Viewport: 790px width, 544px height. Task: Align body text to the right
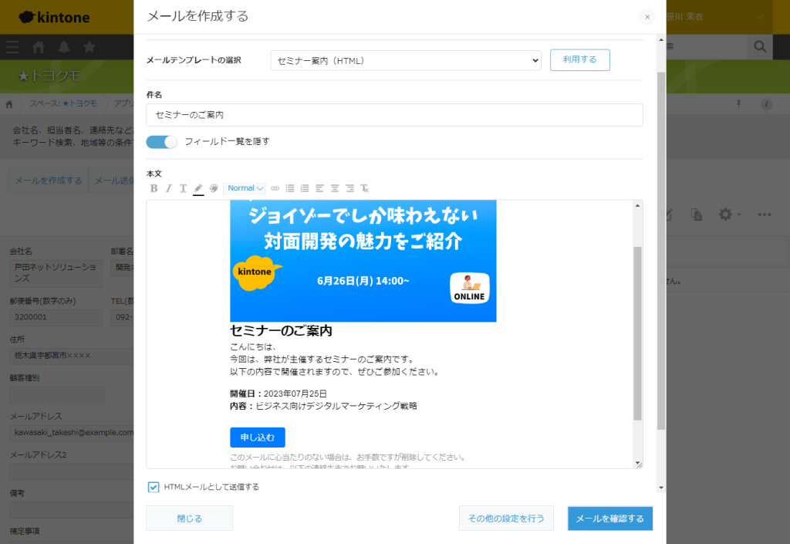pos(349,188)
